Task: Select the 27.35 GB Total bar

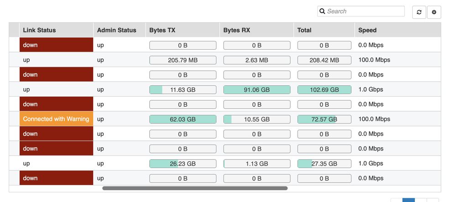Action: (324, 164)
